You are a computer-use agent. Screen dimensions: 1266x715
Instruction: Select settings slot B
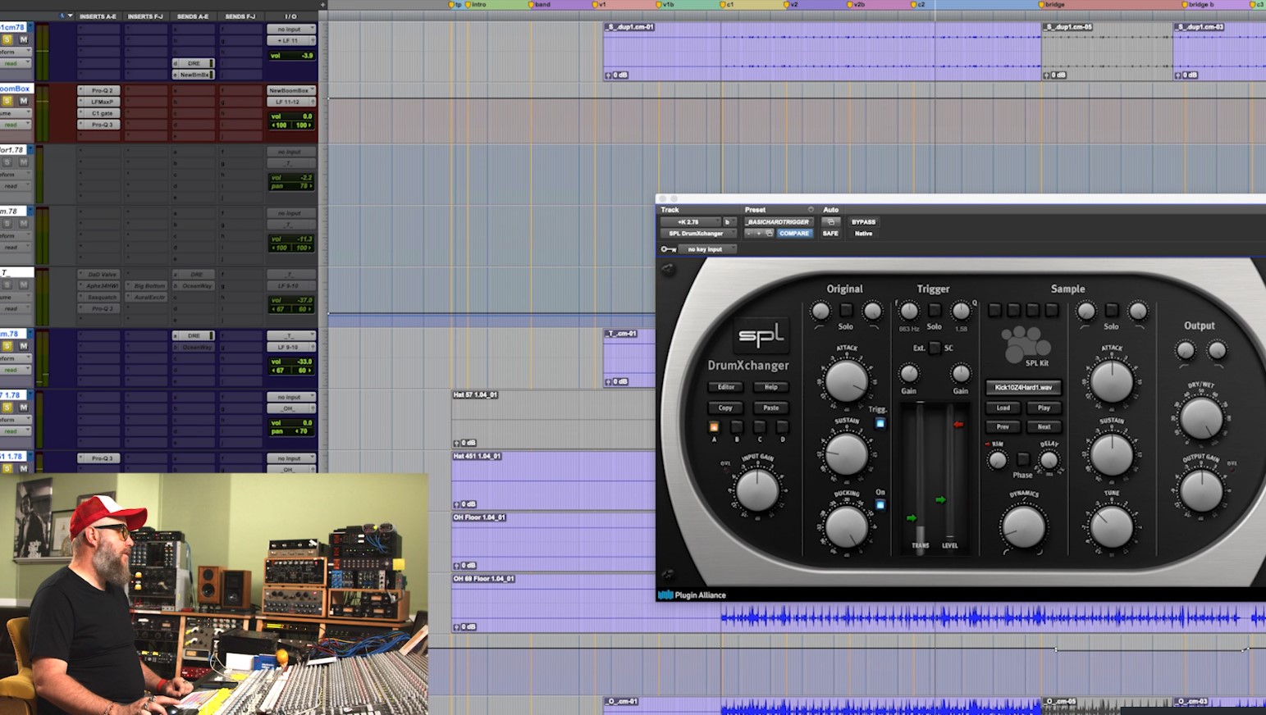(x=737, y=427)
